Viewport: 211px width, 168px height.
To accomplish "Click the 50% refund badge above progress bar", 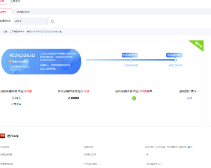I will (130, 55).
